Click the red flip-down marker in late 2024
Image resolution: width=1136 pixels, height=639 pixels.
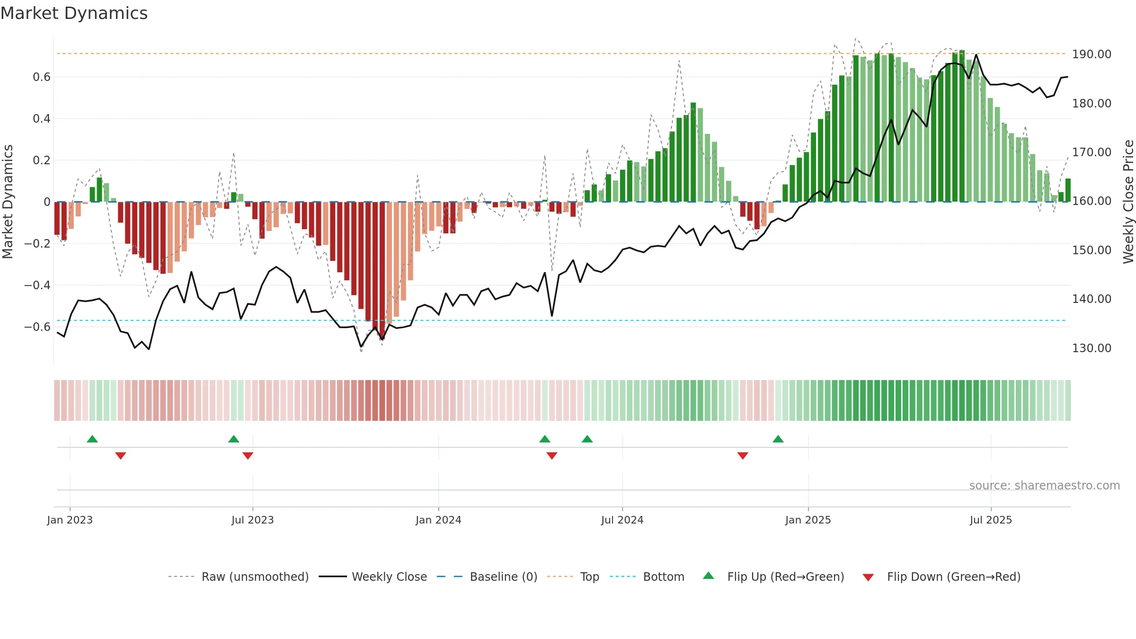743,456
